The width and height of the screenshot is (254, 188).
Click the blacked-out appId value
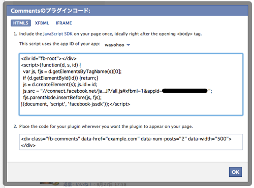pyautogui.click(x=185, y=91)
